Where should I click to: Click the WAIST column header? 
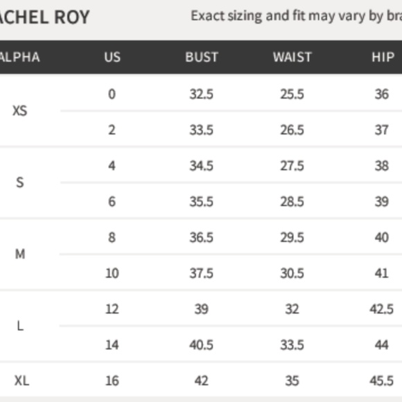pyautogui.click(x=292, y=57)
